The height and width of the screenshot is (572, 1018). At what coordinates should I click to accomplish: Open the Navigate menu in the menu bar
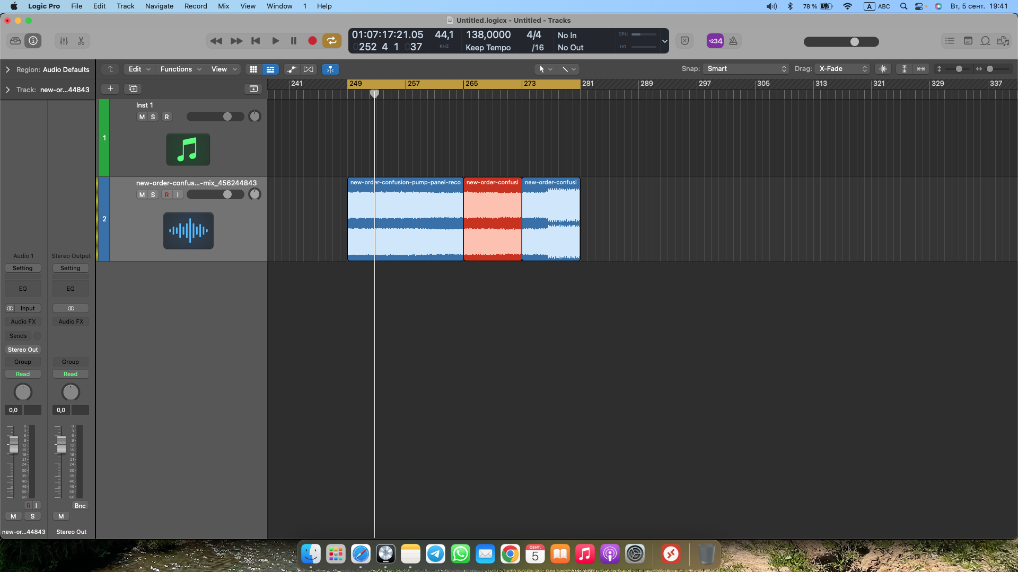(159, 6)
